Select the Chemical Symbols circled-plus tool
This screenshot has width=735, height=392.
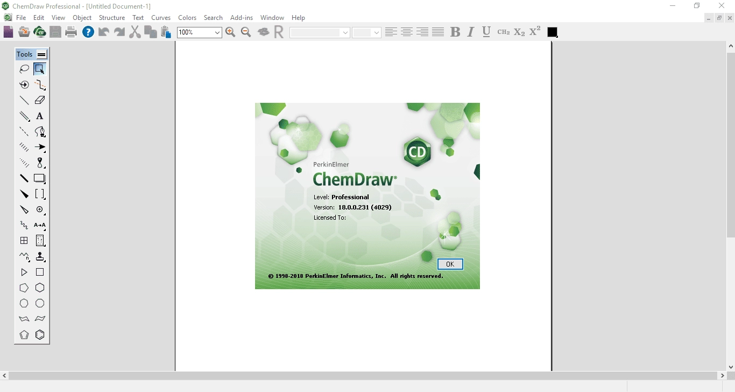tap(40, 209)
